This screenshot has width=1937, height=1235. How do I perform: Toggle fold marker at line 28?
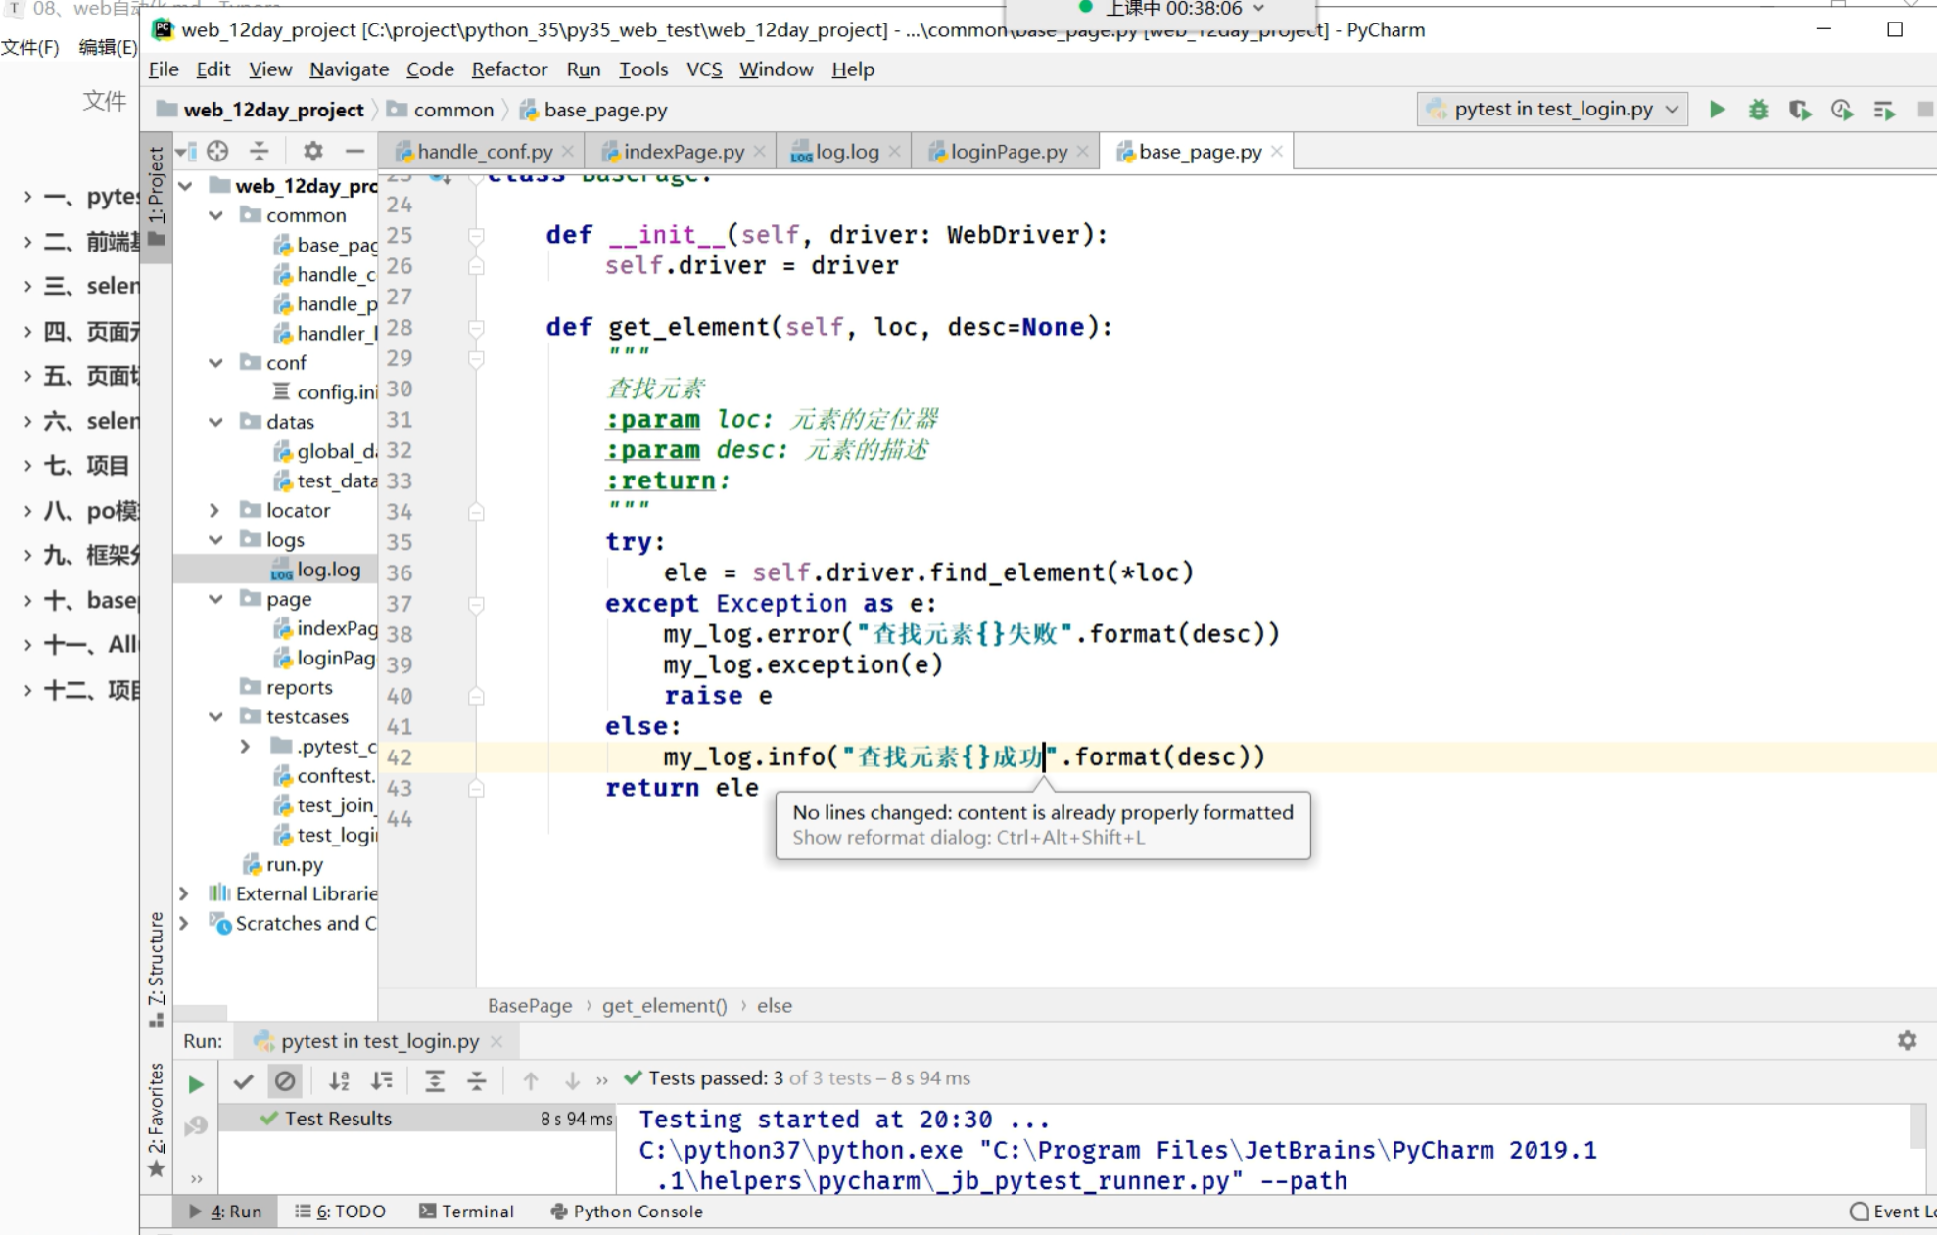(x=476, y=327)
